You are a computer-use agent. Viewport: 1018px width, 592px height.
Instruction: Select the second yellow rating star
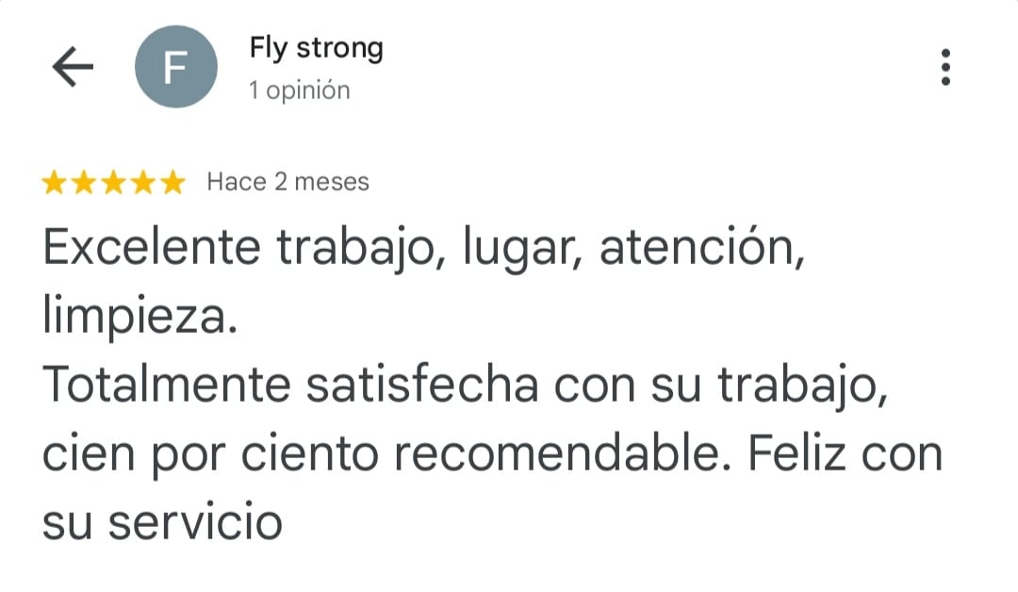click(84, 182)
